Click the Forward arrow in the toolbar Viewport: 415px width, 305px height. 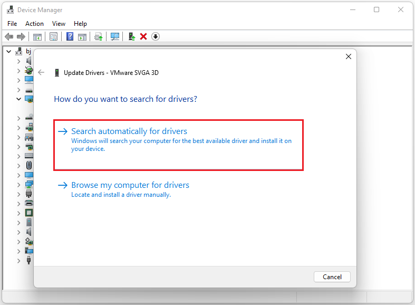pyautogui.click(x=21, y=36)
